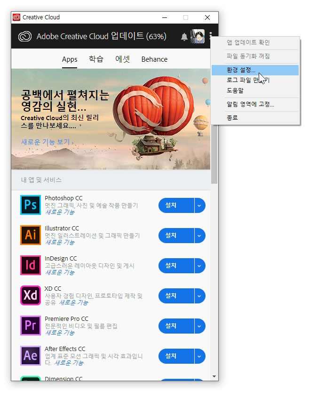Screen dimensions: 309x400
Task: Open 도움말 from the menu
Action: [255, 90]
